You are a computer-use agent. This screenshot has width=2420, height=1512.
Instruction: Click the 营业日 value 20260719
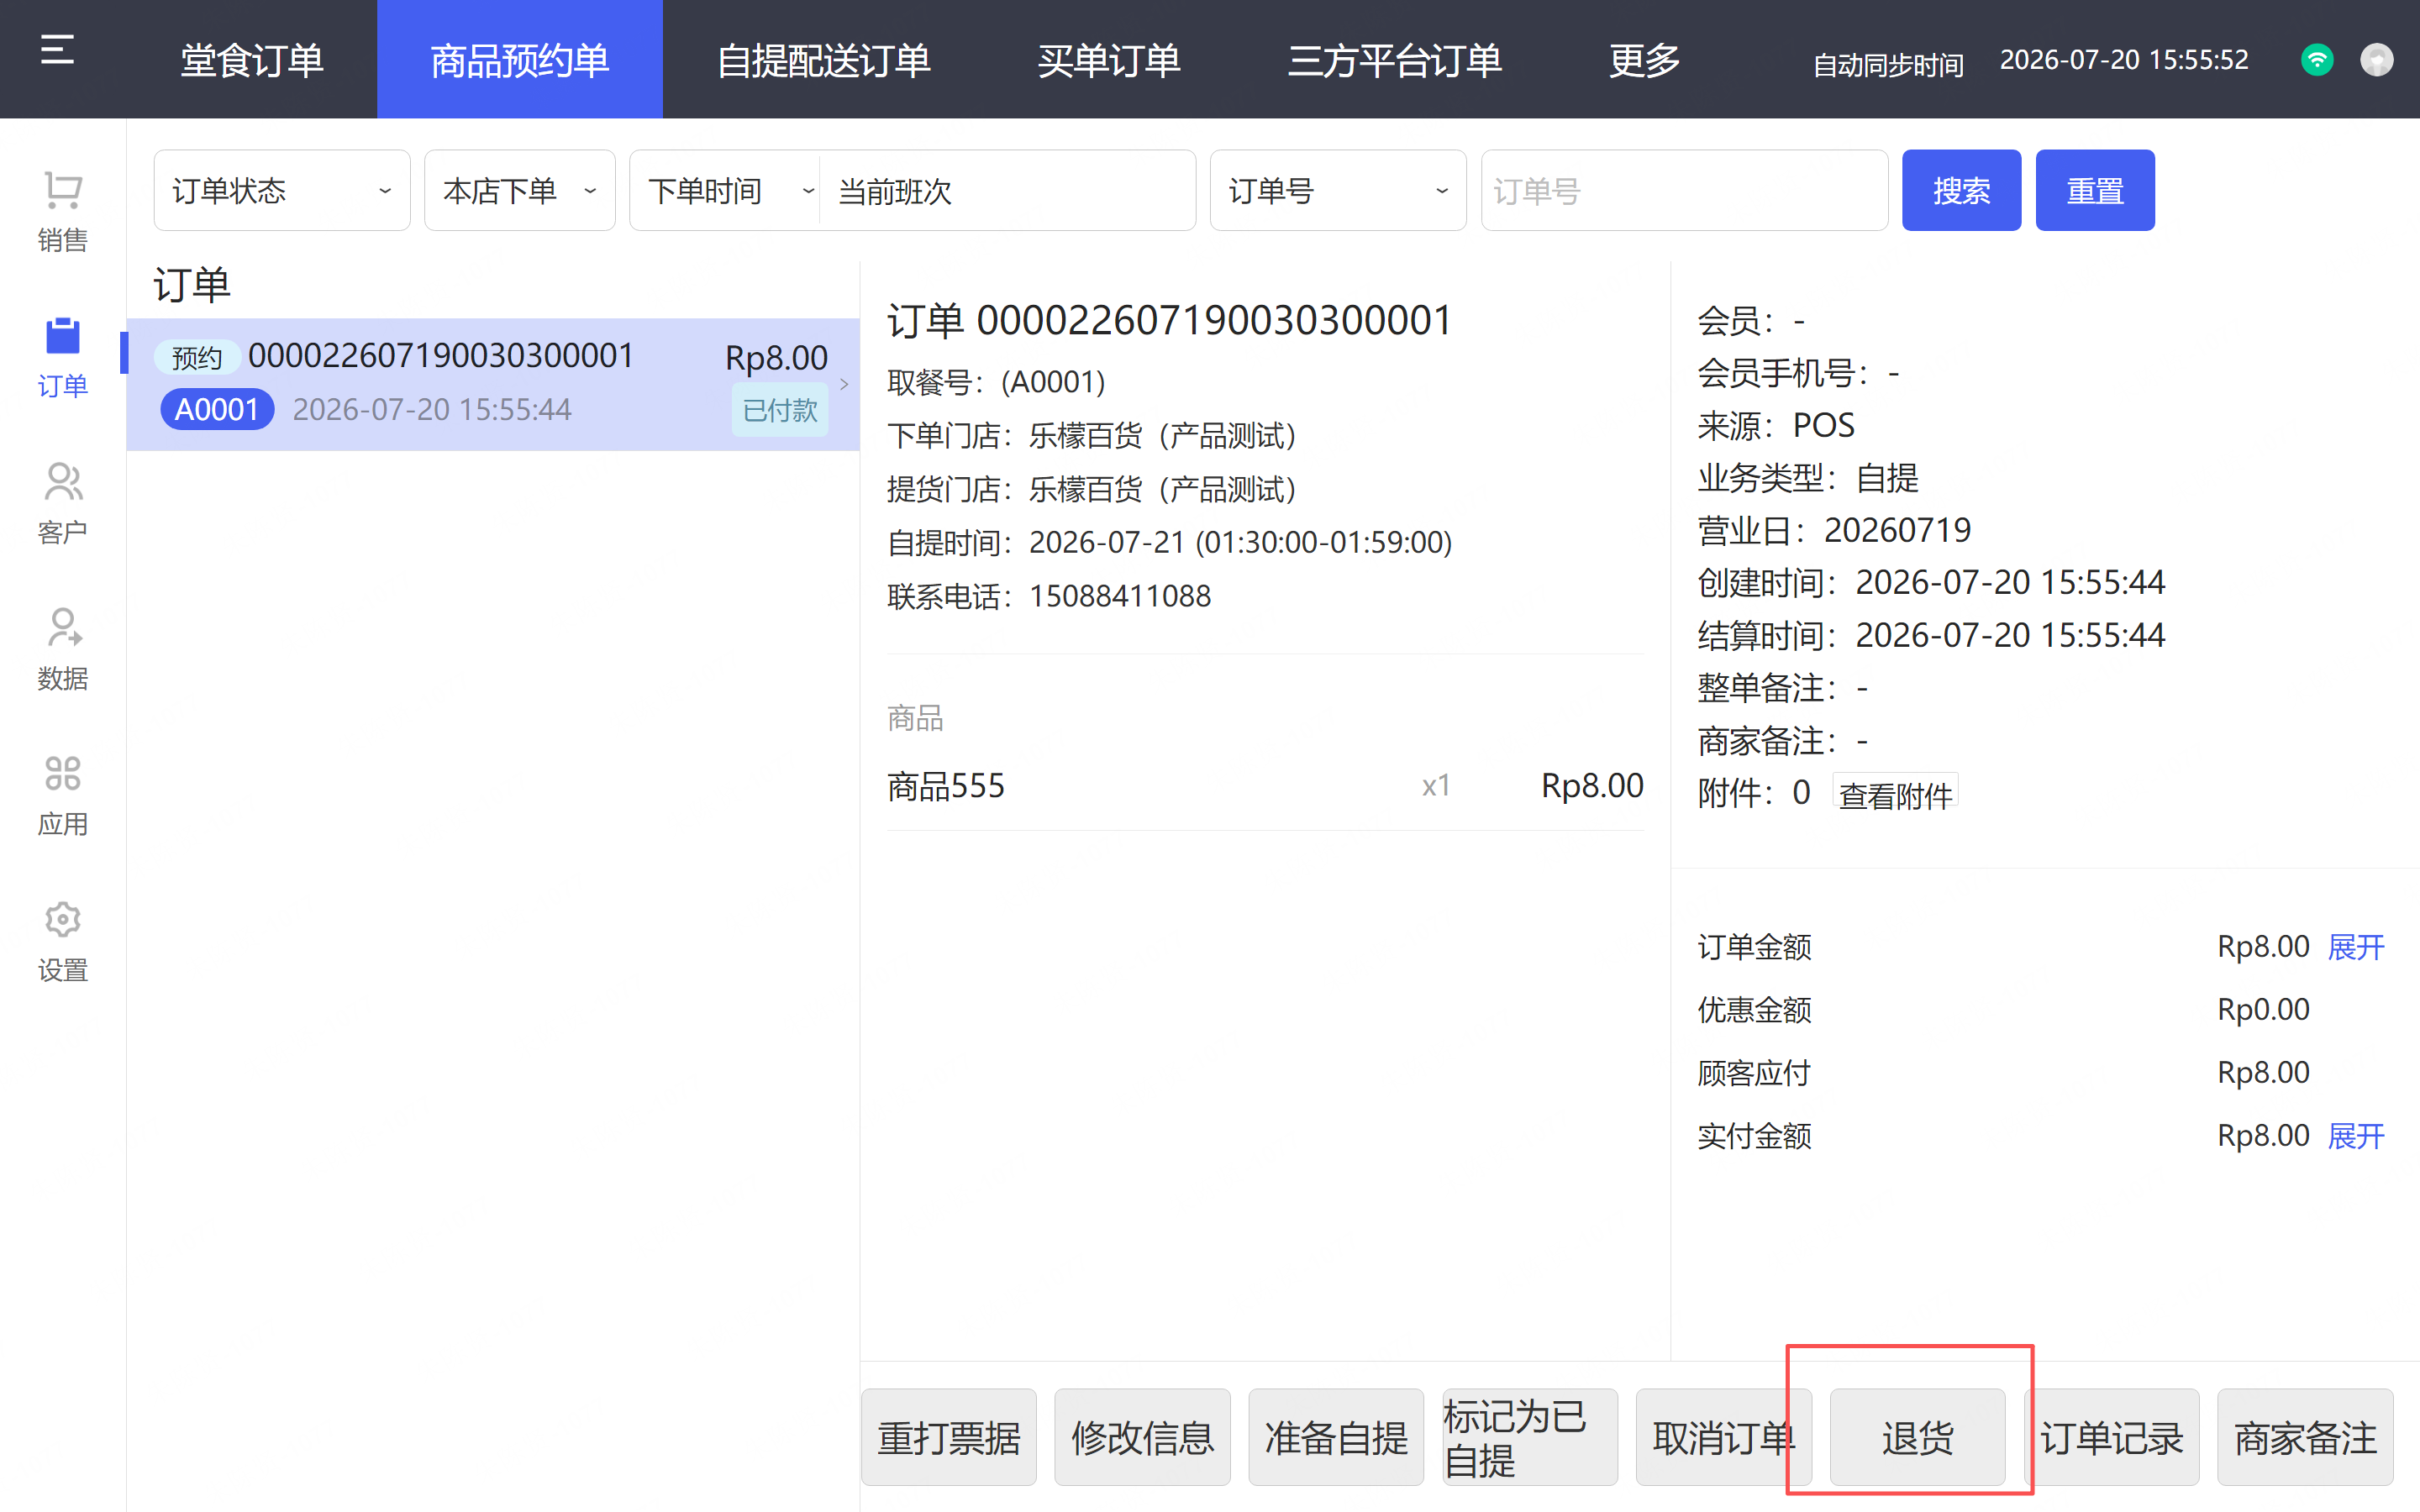tap(1897, 530)
